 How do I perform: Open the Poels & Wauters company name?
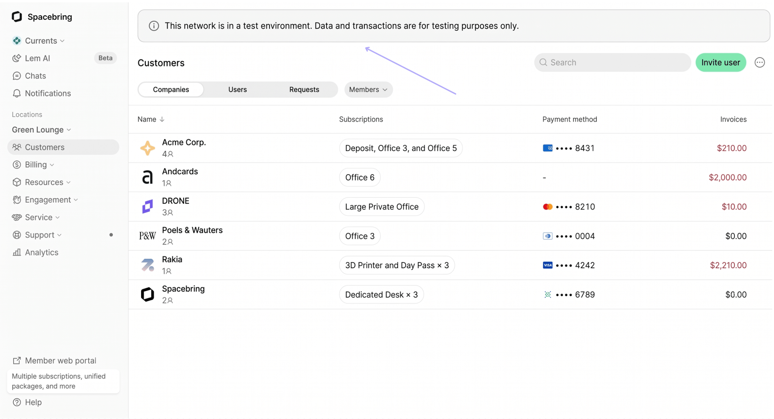(192, 230)
